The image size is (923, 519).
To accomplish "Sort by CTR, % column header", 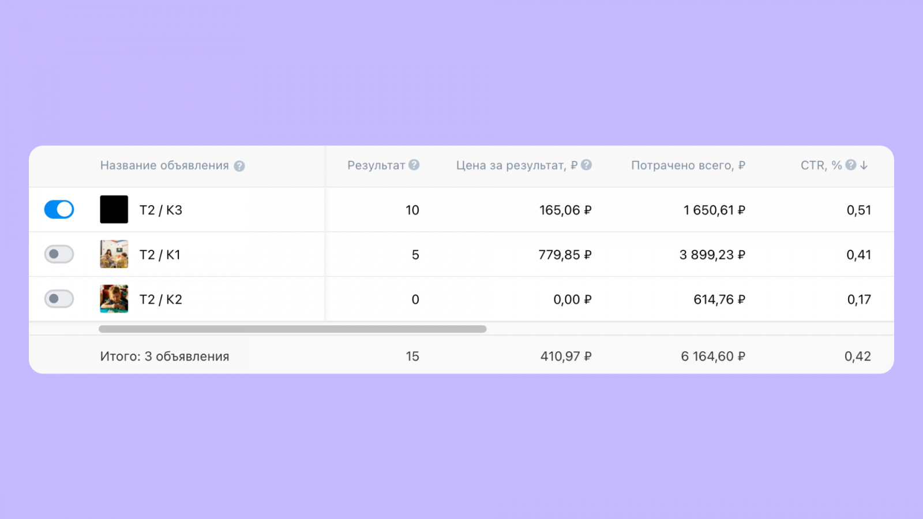I will (821, 166).
